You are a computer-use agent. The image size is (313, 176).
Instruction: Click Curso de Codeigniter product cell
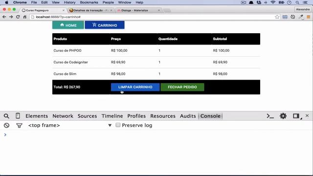point(70,62)
